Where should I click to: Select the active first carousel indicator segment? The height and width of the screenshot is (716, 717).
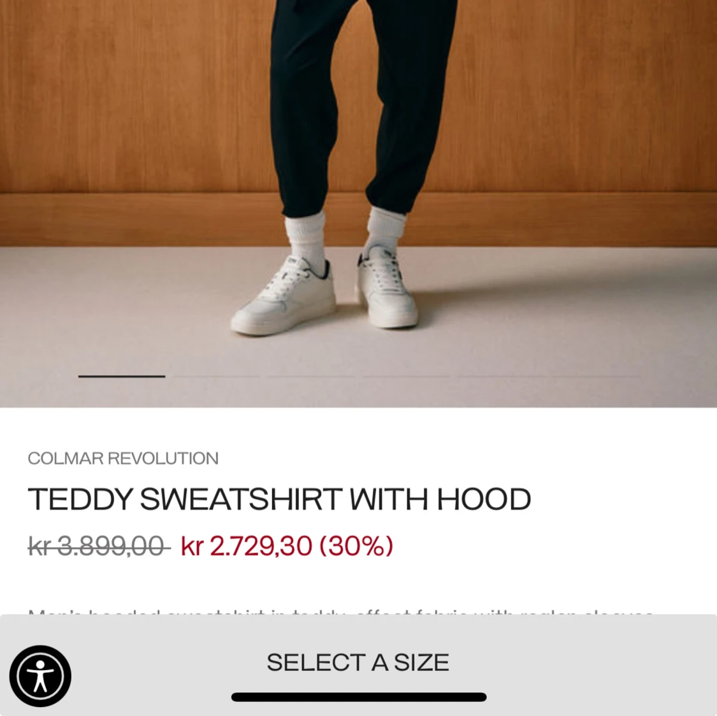click(122, 376)
